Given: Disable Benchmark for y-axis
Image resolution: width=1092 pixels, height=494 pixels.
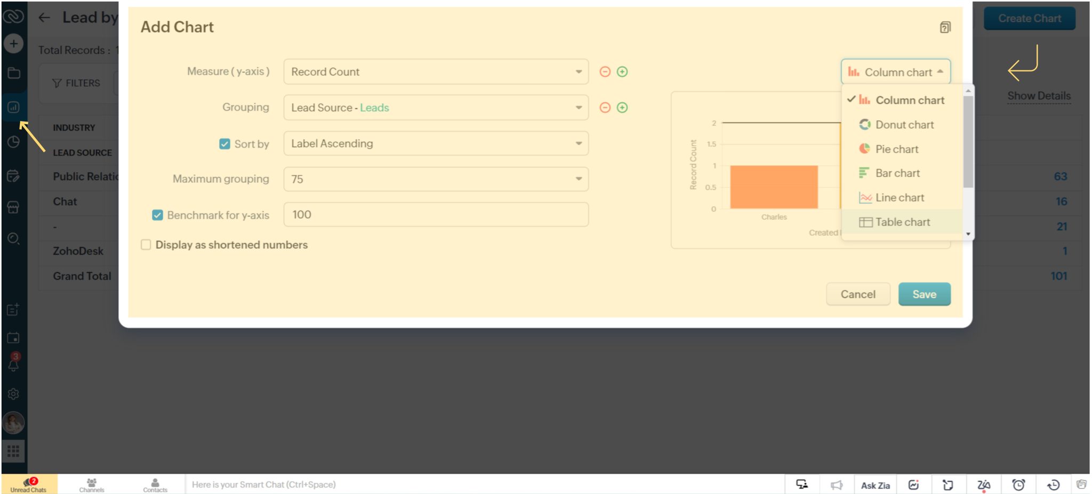Looking at the screenshot, I should (157, 214).
